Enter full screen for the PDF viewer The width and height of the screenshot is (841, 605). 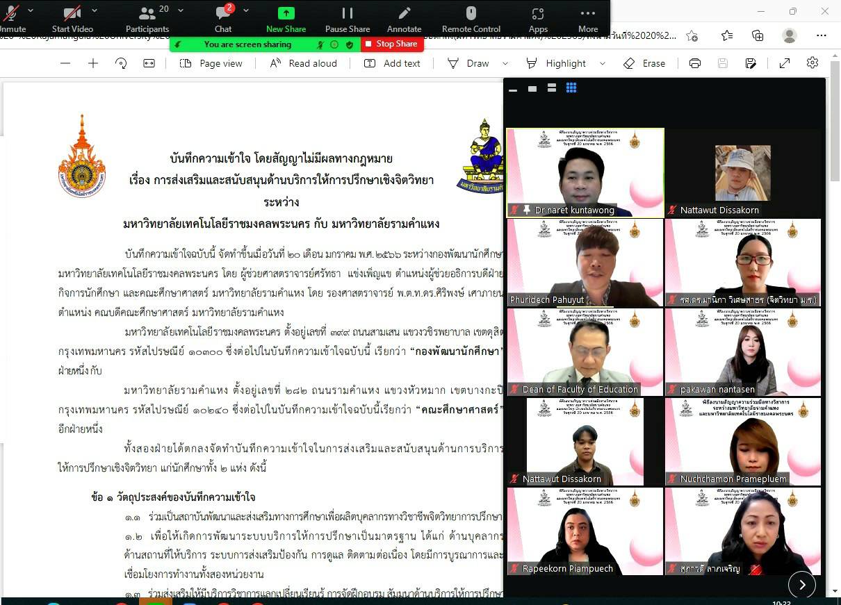pos(785,63)
